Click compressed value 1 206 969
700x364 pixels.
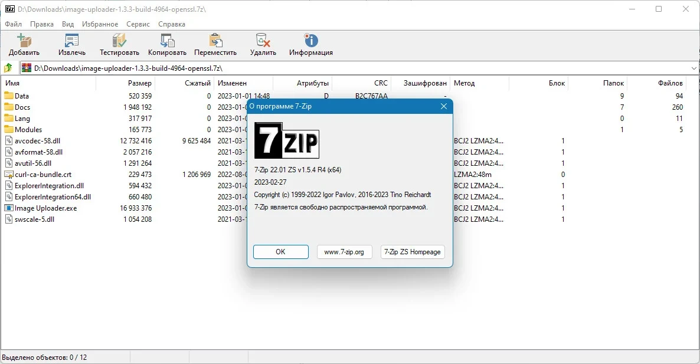point(197,175)
